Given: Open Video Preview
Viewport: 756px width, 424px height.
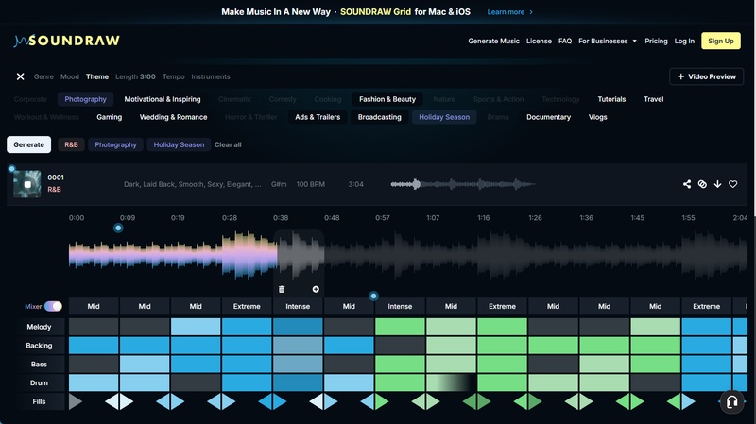Looking at the screenshot, I should [706, 76].
